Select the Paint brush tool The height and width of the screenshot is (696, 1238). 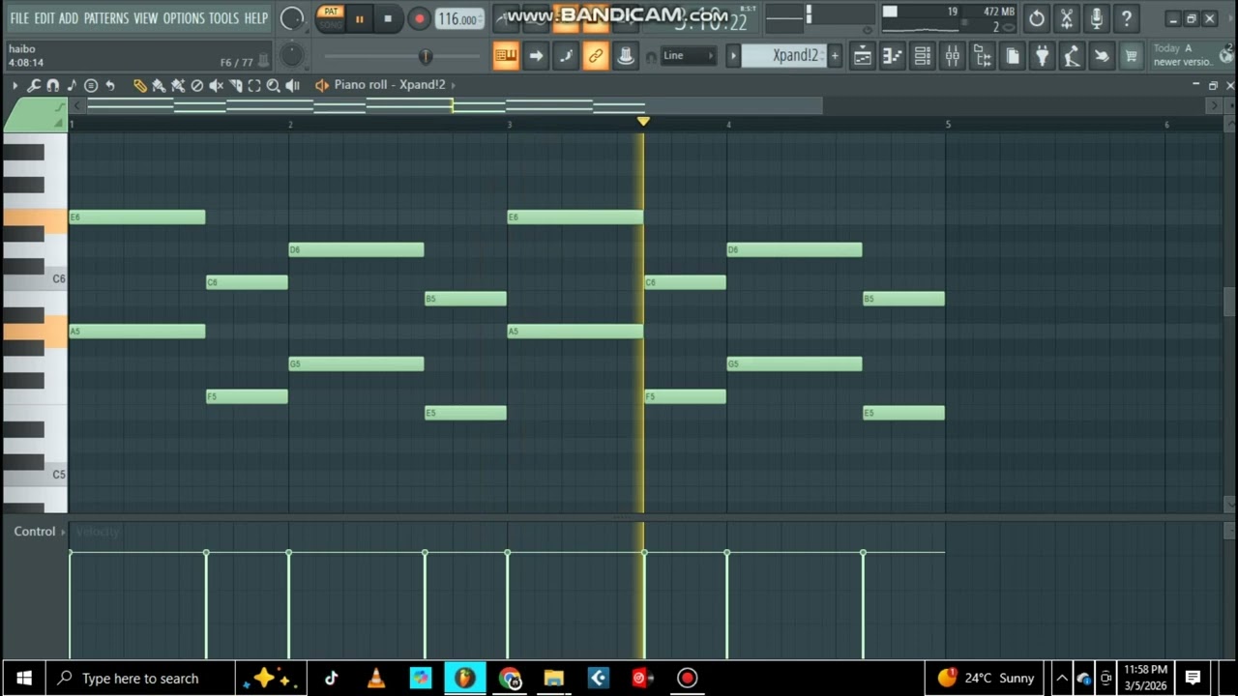tap(159, 86)
